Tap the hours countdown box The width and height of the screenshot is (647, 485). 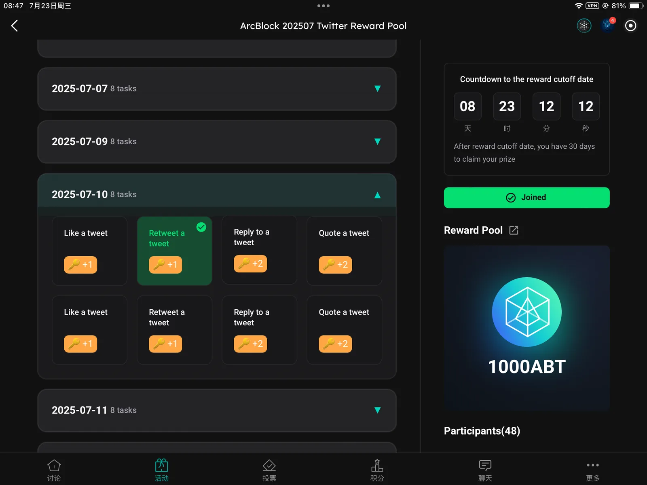click(x=507, y=106)
